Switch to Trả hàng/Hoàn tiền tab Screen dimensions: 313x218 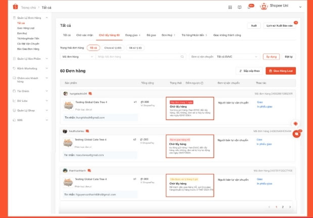[194, 35]
